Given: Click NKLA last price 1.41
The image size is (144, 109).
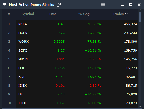Looking at the screenshot, I should coord(61,24).
